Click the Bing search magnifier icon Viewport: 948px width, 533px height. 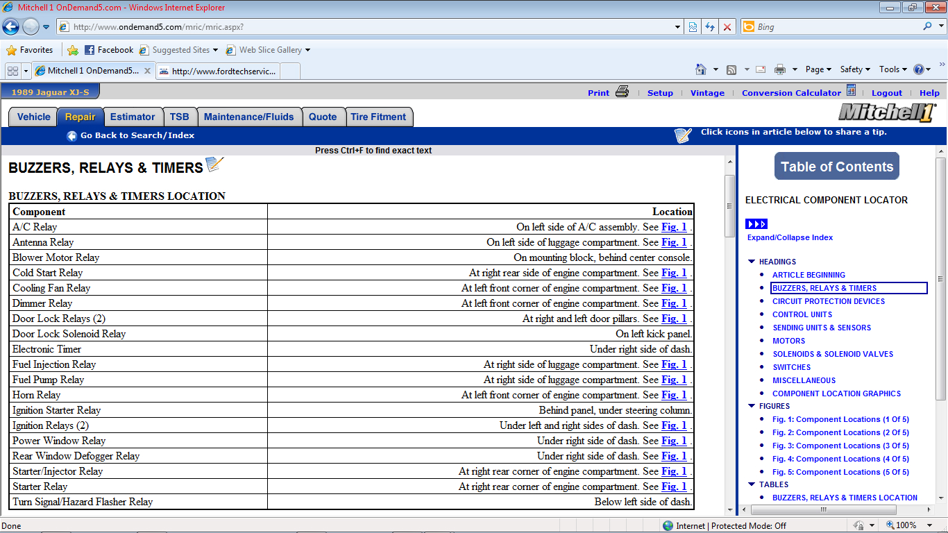[x=928, y=26]
